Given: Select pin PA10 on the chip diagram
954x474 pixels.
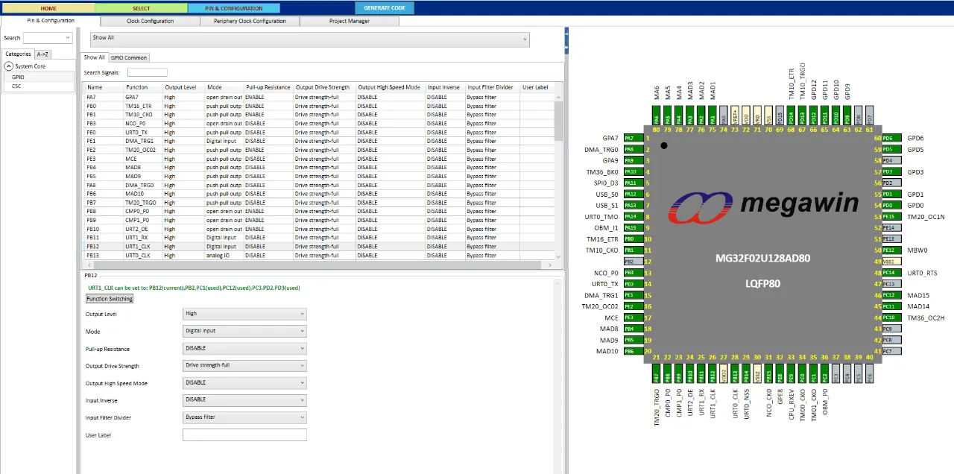Looking at the screenshot, I should point(633,171).
